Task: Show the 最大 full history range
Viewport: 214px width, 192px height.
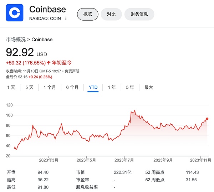Action: [x=148, y=87]
